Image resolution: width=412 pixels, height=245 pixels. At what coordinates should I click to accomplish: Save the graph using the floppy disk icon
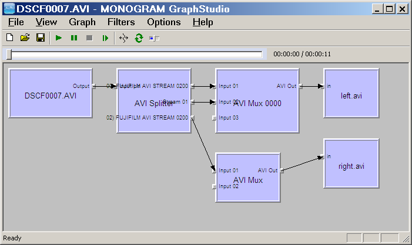pyautogui.click(x=41, y=38)
